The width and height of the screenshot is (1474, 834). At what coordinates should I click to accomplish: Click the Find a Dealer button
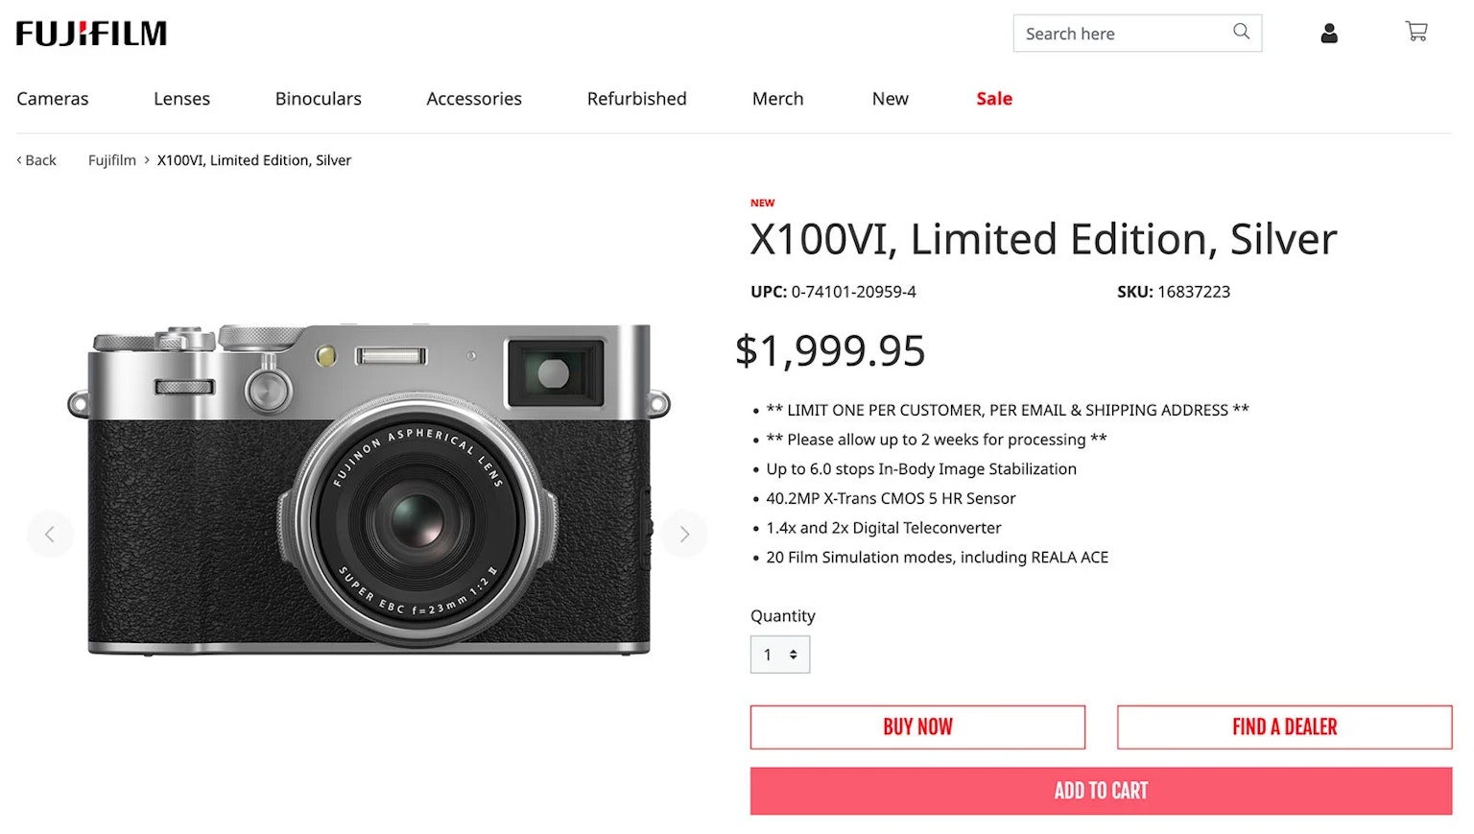pyautogui.click(x=1284, y=727)
